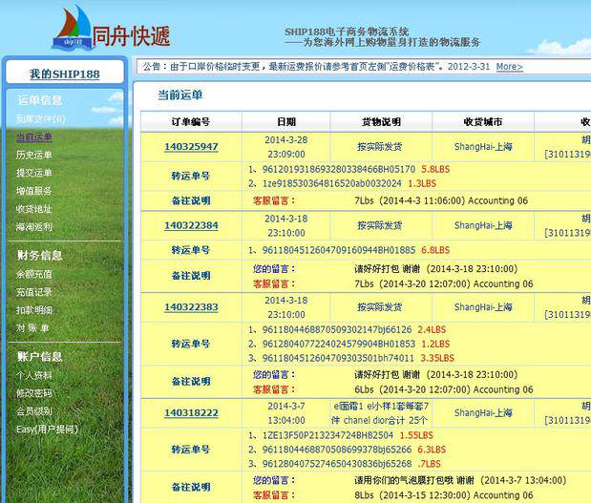Click the More> announcement link

[x=509, y=67]
